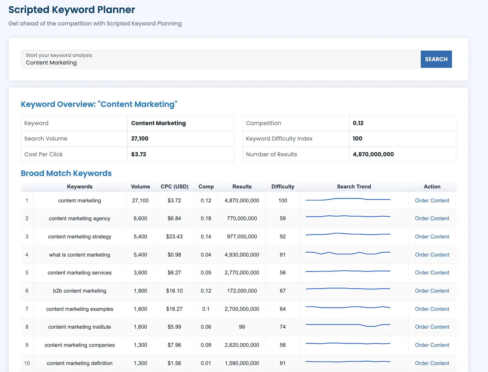Viewport: 488px width, 372px height.
Task: Order content for 'content marketing examples'
Action: pos(432,309)
